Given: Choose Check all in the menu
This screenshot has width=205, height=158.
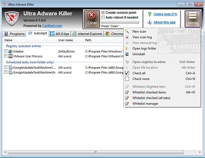Looking at the screenshot, I should (x=162, y=73).
